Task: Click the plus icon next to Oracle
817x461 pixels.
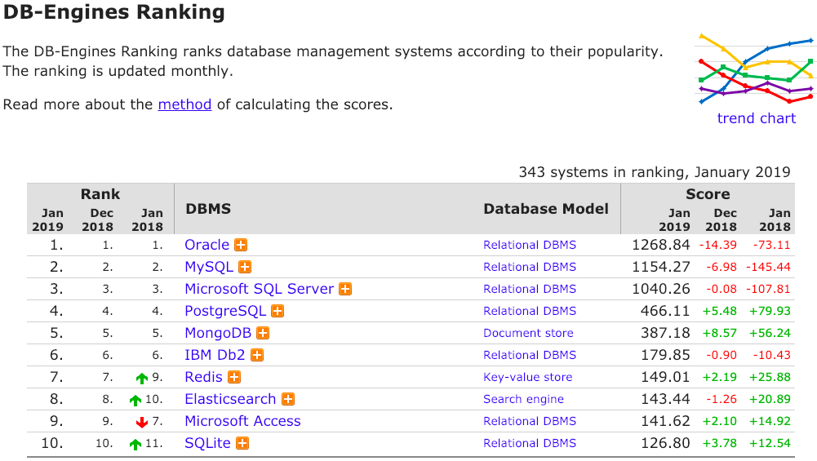Action: coord(241,245)
